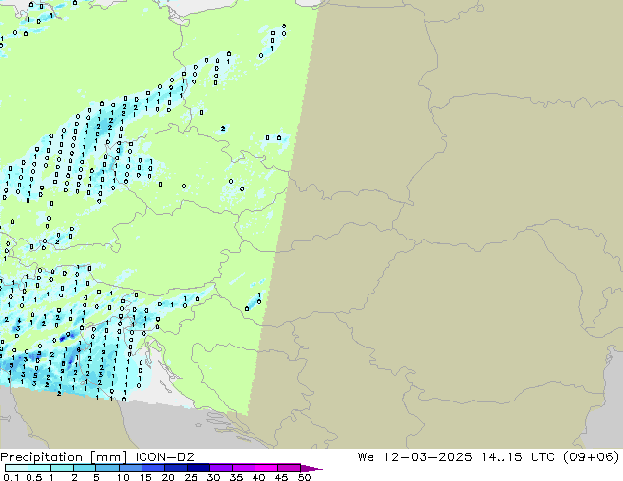Viewport: 623px width, 481px height.
Task: Click the 45–50 mm legend color swatch
Action: pyautogui.click(x=289, y=468)
